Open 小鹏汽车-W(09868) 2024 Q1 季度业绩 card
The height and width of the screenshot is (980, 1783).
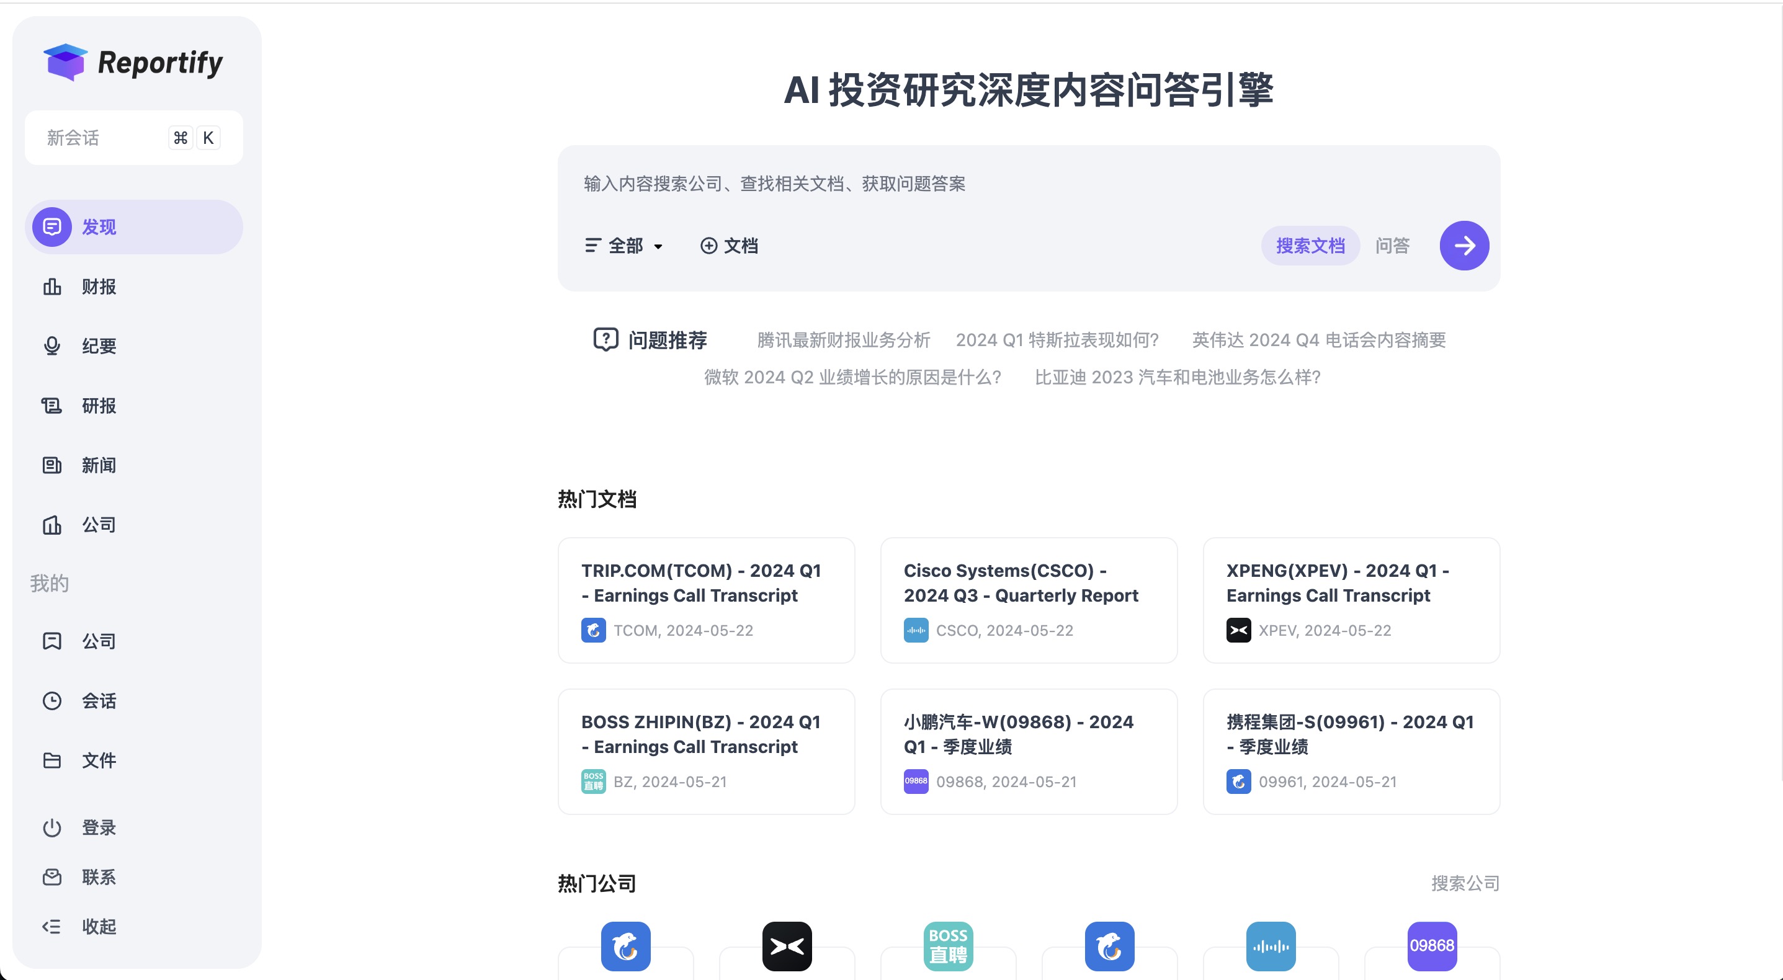[1029, 752]
